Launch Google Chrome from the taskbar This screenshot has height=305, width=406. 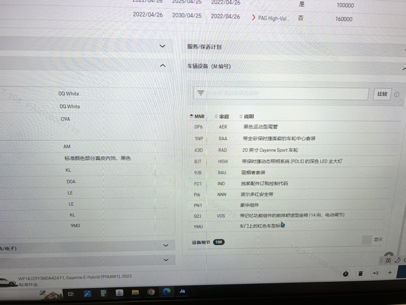pos(151,292)
